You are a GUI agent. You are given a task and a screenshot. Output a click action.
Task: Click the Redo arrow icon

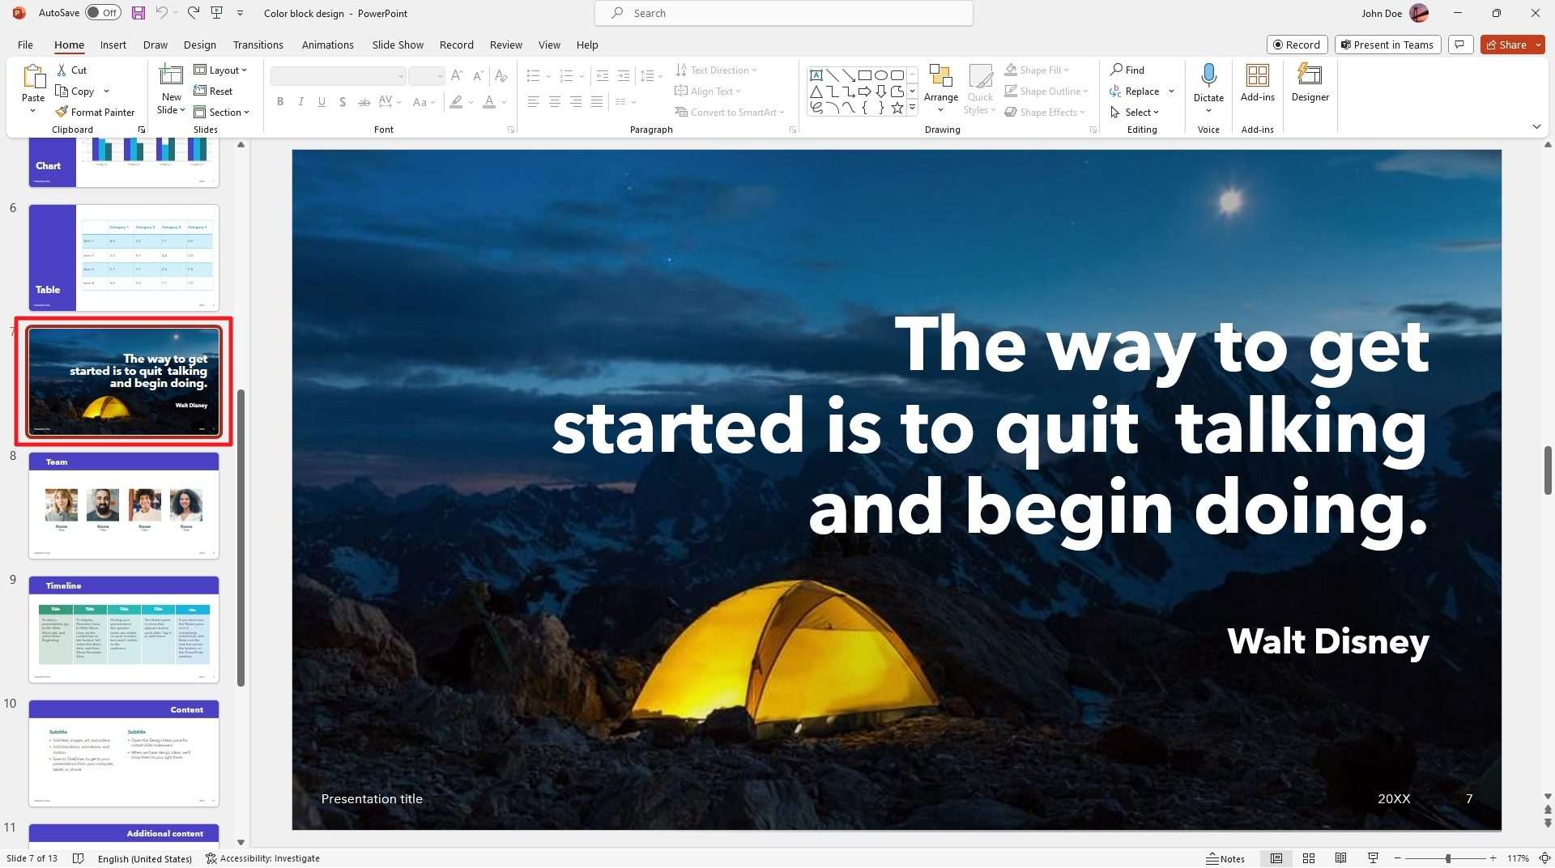pos(193,13)
